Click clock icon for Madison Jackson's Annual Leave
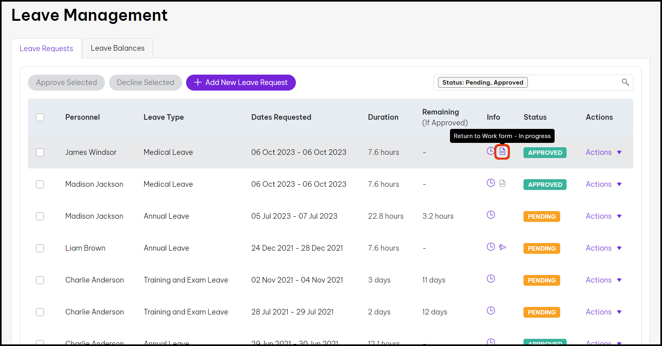Image resolution: width=662 pixels, height=346 pixels. click(x=491, y=215)
